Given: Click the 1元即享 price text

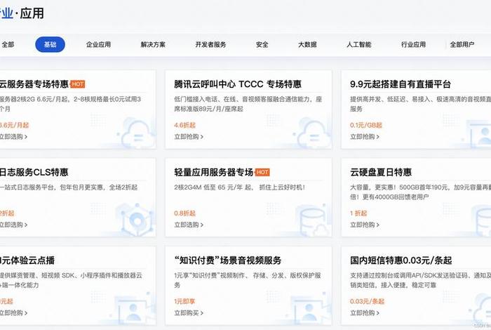Looking at the screenshot, I should coord(184,301).
